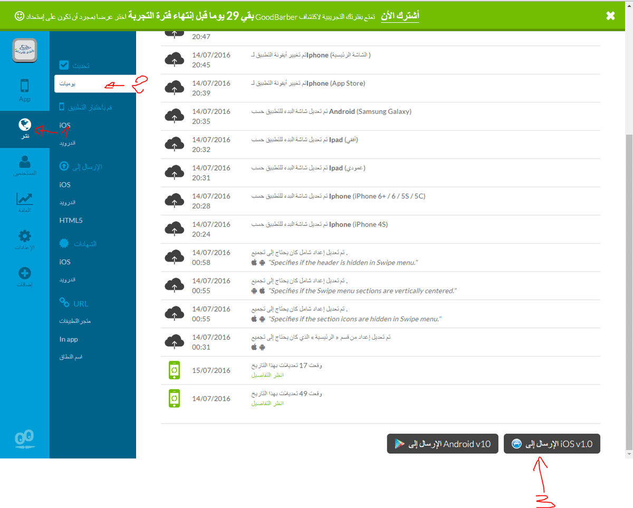Screen dimensions: 633x508
Task: Click the app logo thumbnail at sidebar top
Action: (24, 50)
